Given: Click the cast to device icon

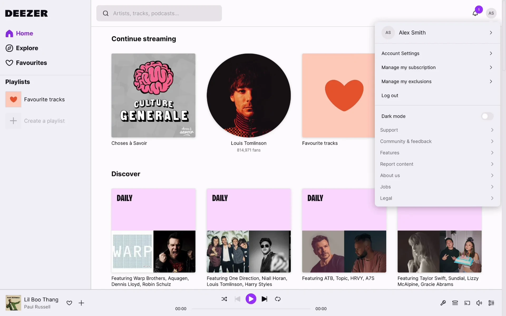Looking at the screenshot, I should pyautogui.click(x=467, y=303).
